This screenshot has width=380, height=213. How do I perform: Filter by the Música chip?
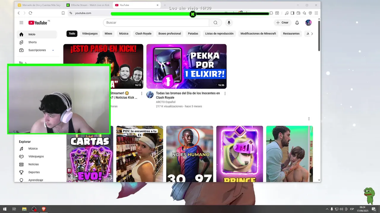click(x=124, y=34)
